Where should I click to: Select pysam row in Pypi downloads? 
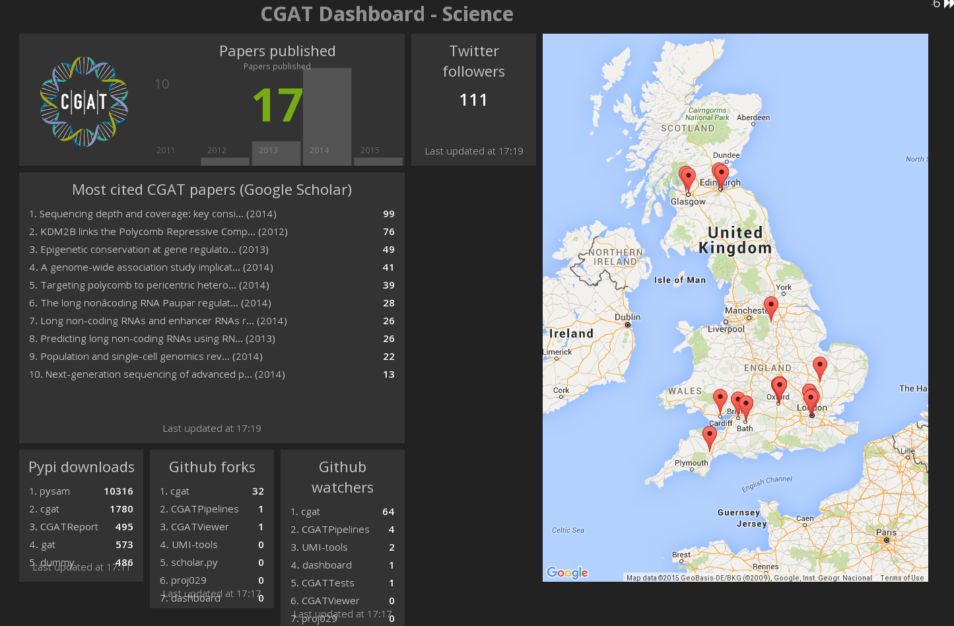(x=81, y=491)
